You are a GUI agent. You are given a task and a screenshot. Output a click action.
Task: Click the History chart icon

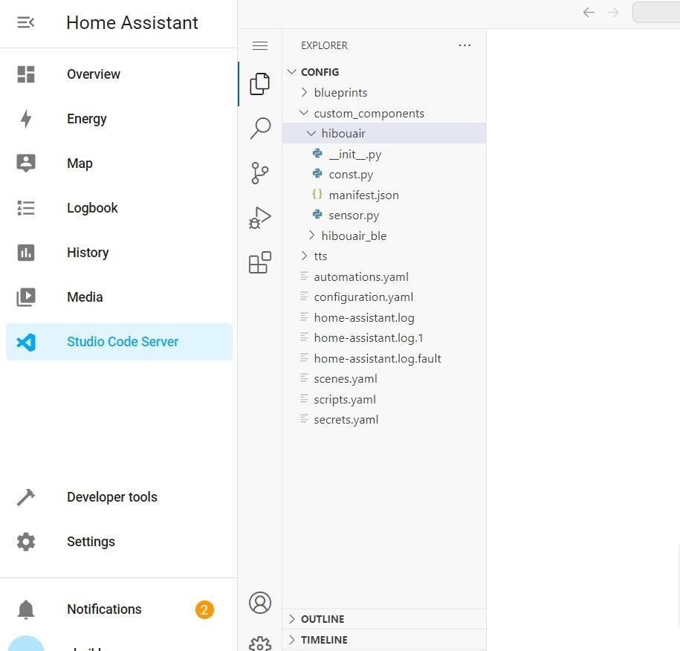point(25,253)
